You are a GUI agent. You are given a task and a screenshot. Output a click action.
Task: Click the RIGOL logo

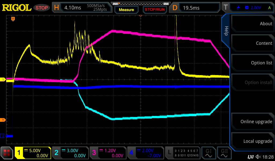(x=17, y=8)
